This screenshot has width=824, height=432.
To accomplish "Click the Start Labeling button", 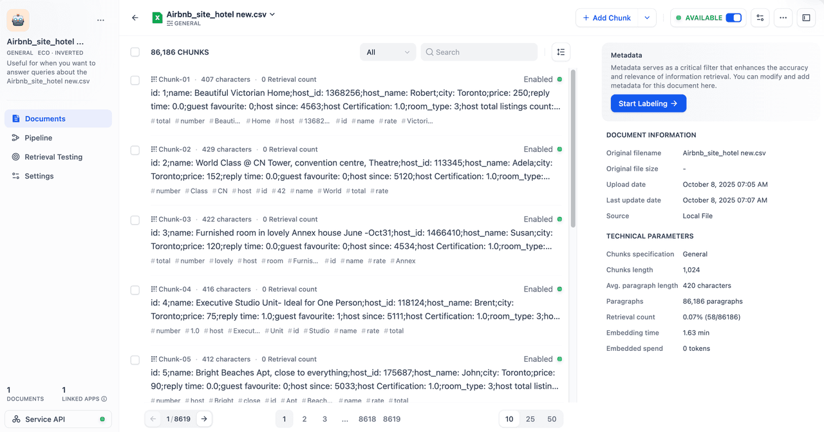I will click(648, 104).
